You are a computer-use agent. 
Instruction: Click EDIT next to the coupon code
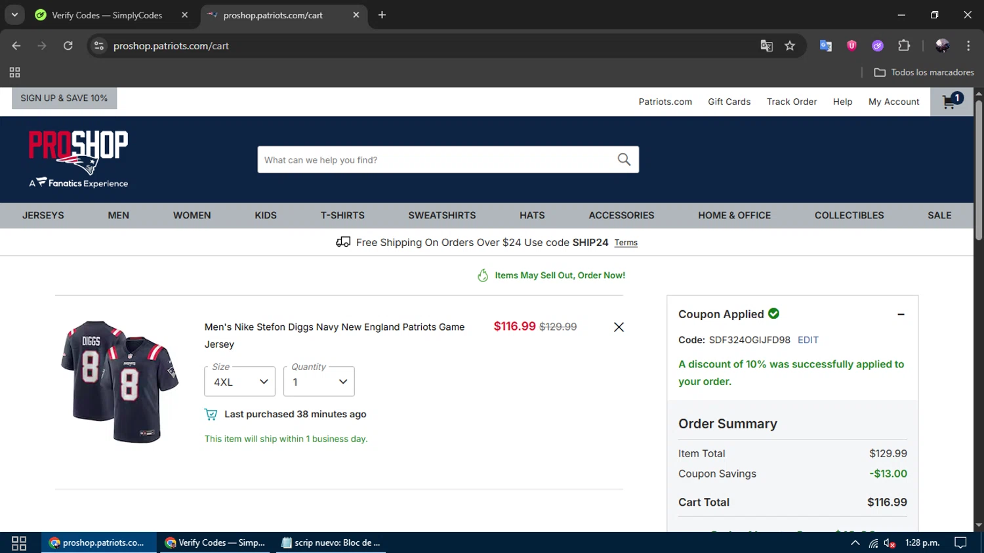pyautogui.click(x=808, y=340)
